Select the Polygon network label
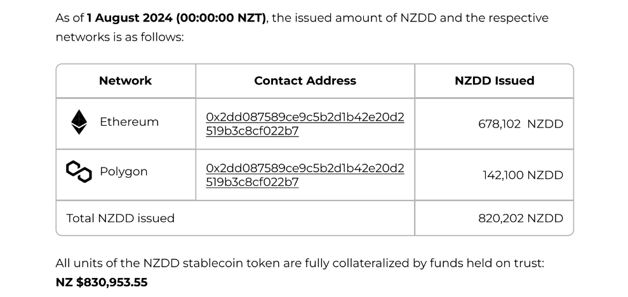The image size is (628, 297). [123, 171]
